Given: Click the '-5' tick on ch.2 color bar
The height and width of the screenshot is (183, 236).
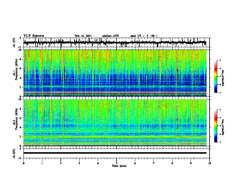Looking at the screenshot, I should [220, 126].
